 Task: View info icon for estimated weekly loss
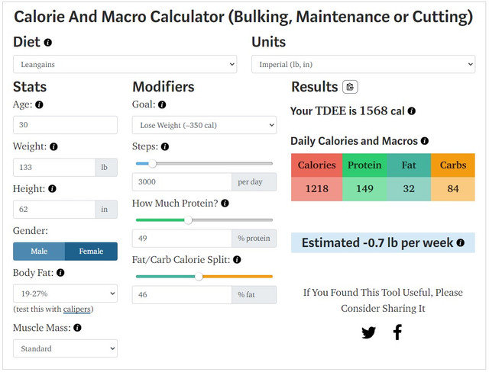click(x=461, y=243)
